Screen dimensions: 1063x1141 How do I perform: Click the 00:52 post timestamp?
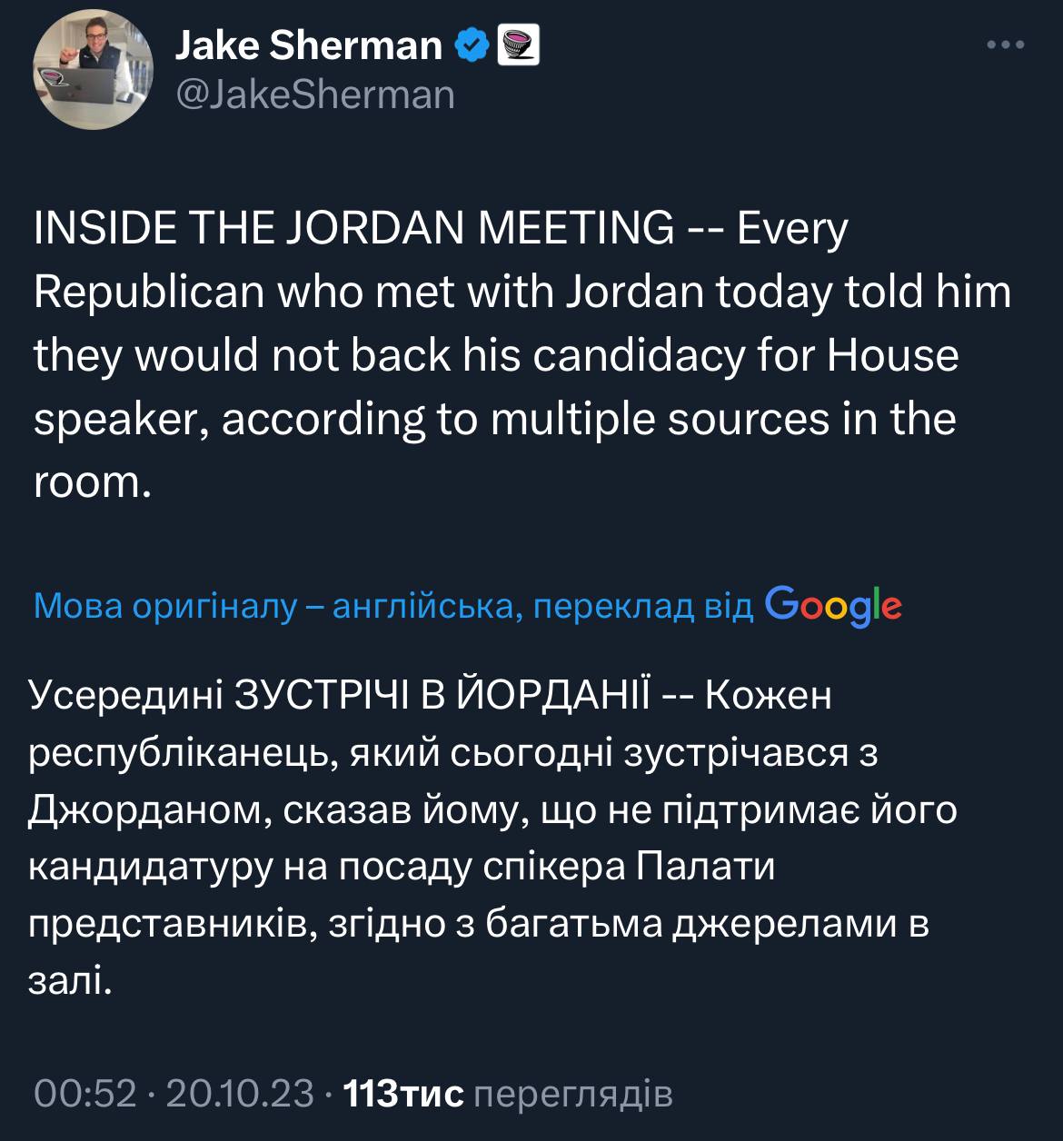click(x=84, y=1094)
